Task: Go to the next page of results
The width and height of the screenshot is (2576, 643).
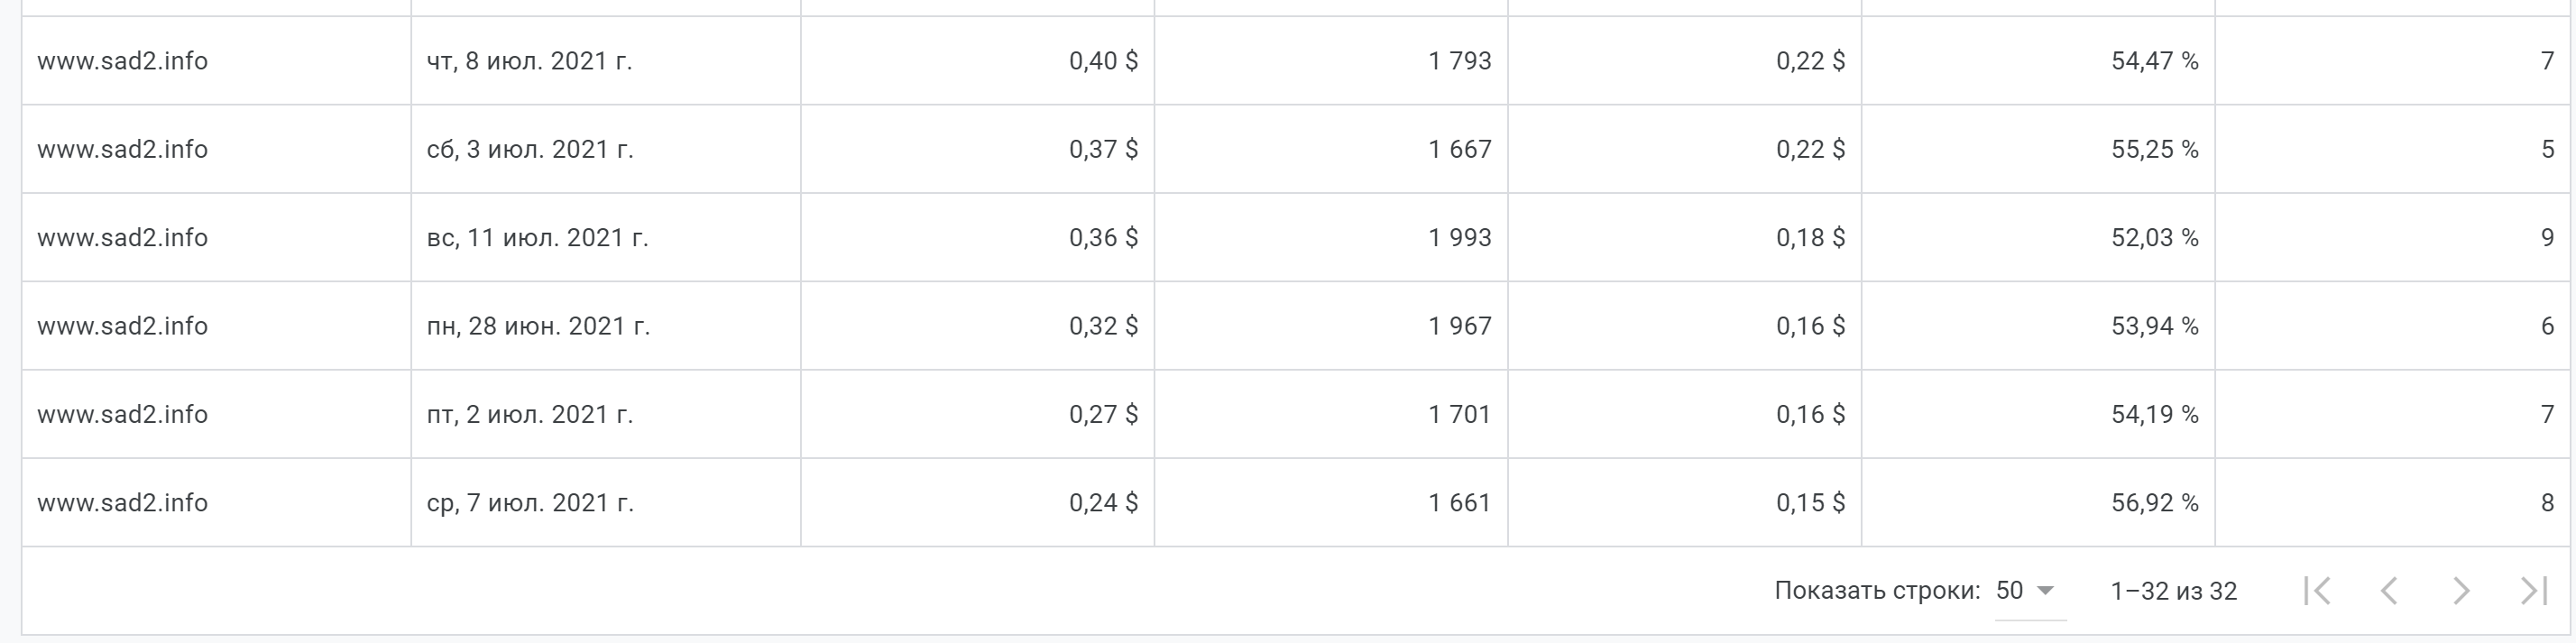Action: click(2461, 591)
